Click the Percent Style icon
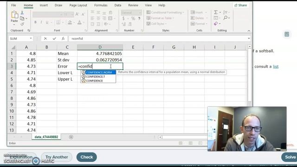Viewport: 297px width, 167px height. click(x=133, y=19)
